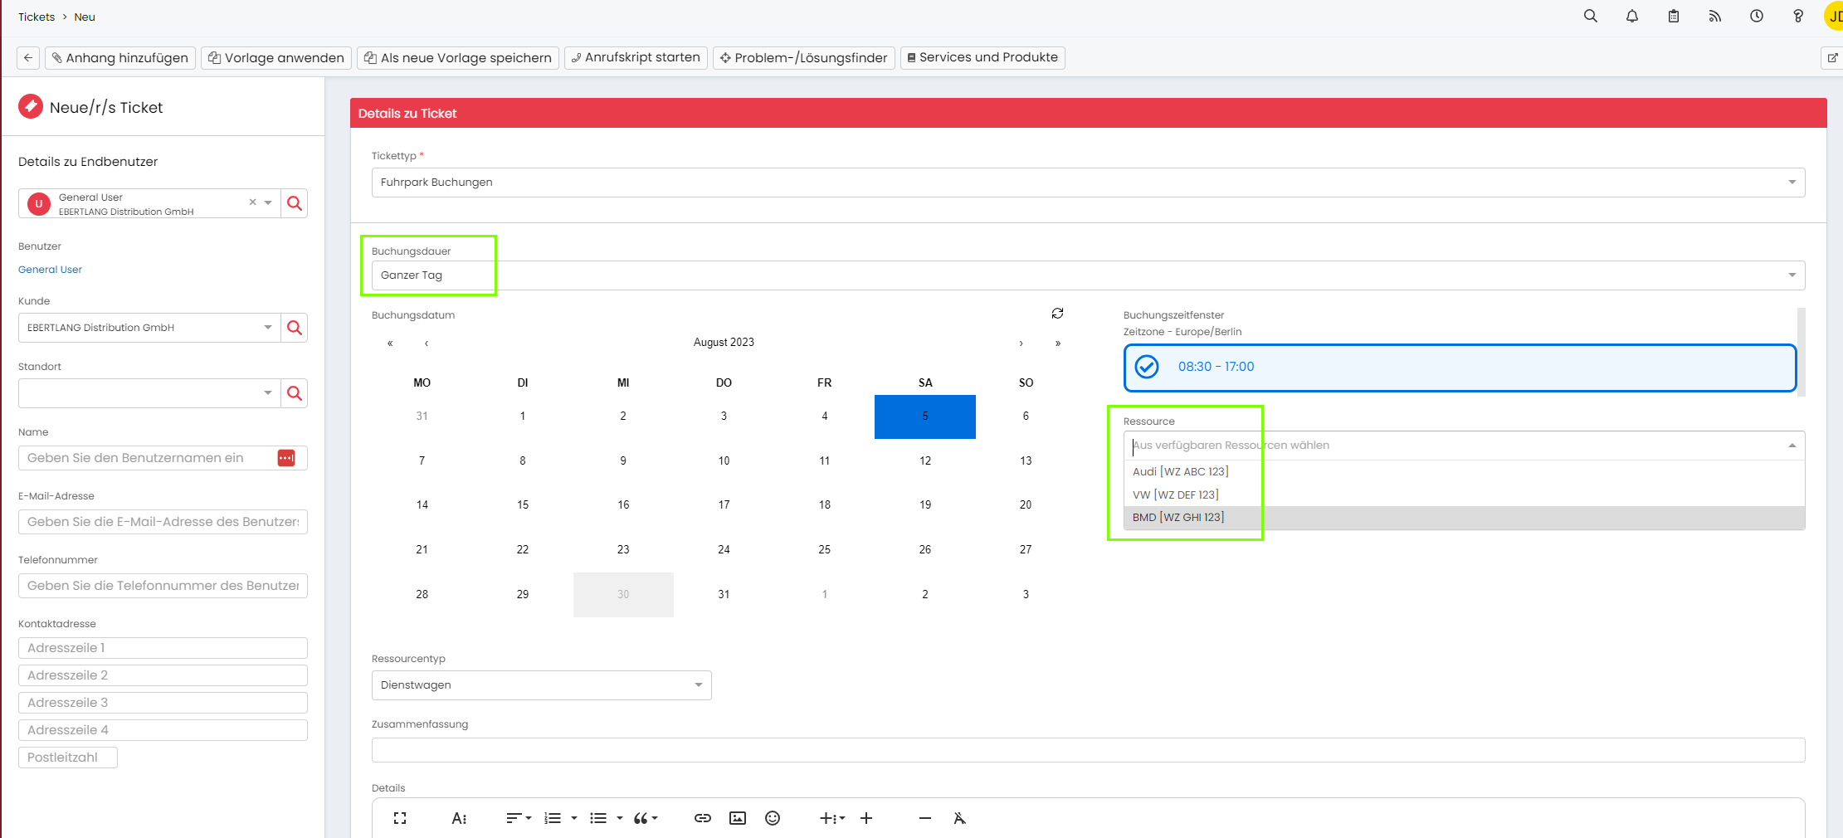Click the fullscreen icon in Details editor

point(400,818)
